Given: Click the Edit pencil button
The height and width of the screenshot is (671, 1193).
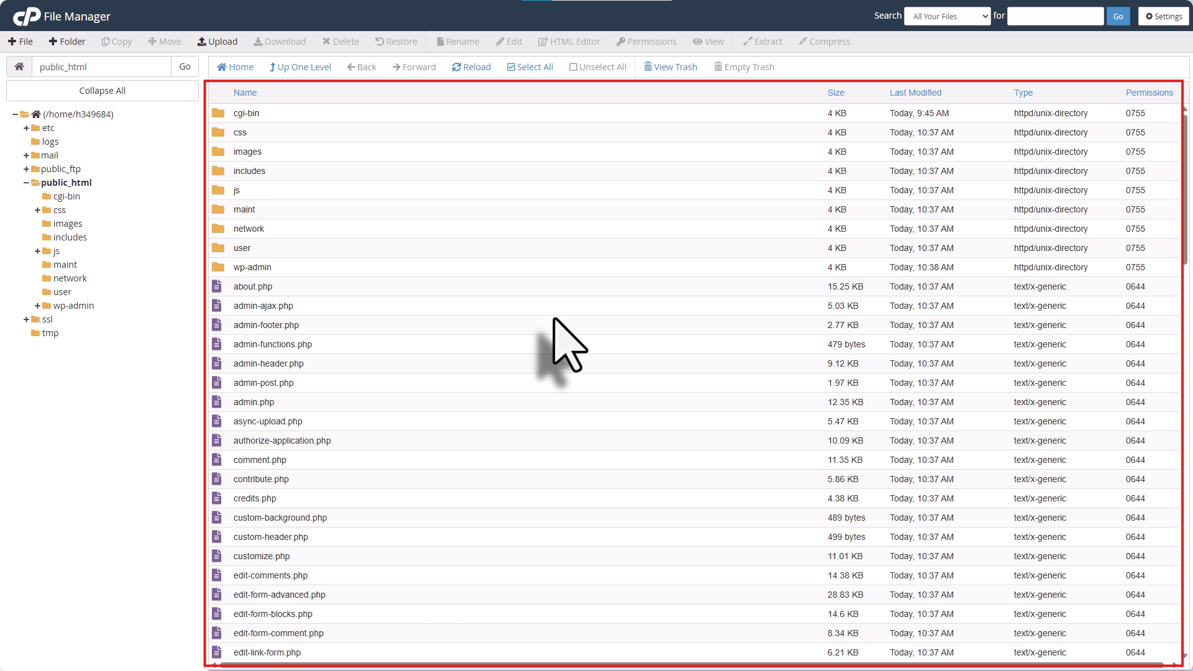Looking at the screenshot, I should (x=509, y=42).
